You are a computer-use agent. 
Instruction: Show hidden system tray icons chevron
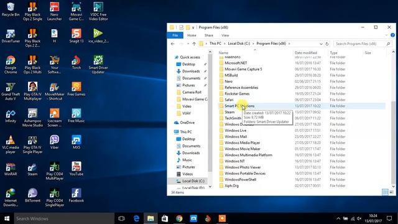[x=338, y=218]
